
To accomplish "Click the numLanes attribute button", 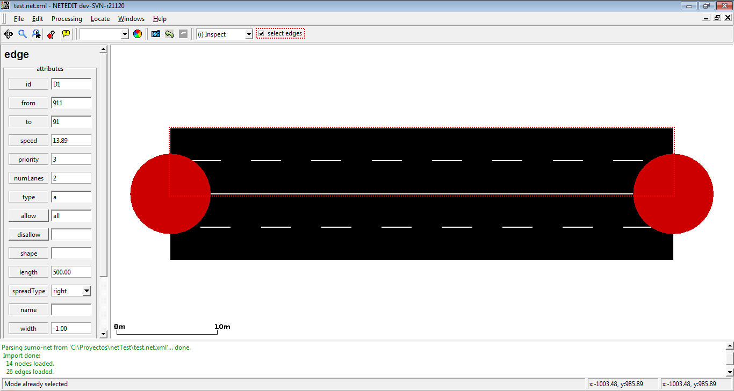I will pyautogui.click(x=28, y=178).
